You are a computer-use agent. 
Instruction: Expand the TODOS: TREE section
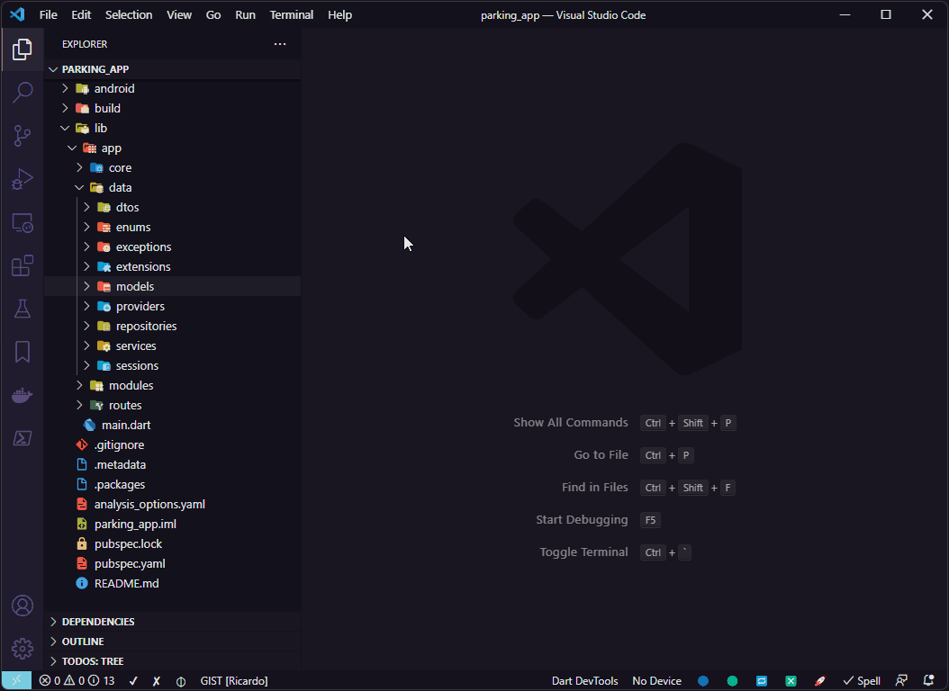click(x=173, y=661)
